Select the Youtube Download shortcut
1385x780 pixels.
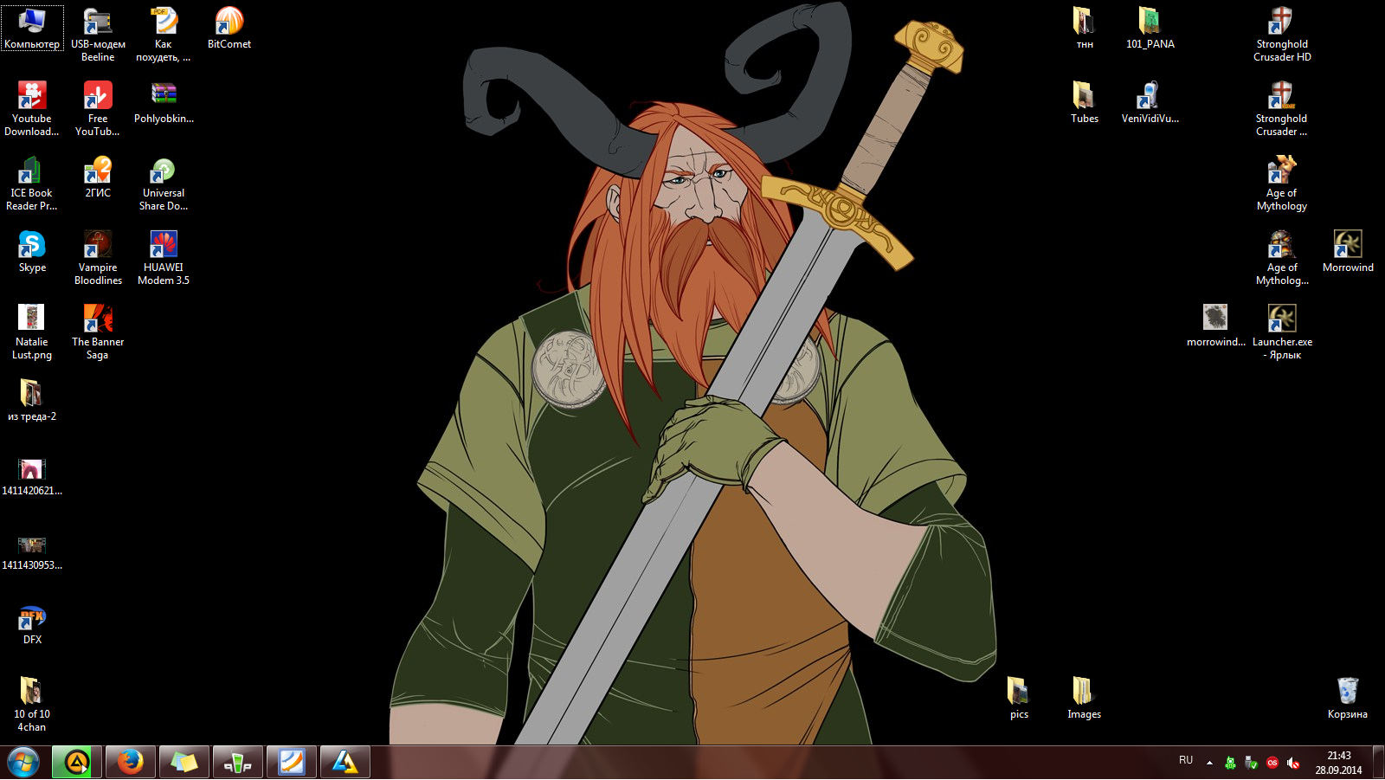[32, 109]
